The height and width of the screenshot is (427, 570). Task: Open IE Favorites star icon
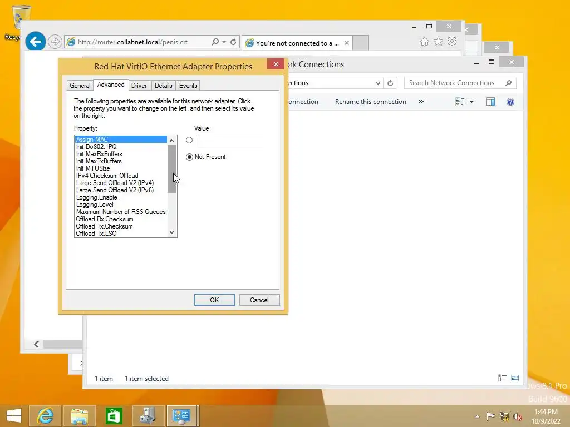[x=439, y=41]
